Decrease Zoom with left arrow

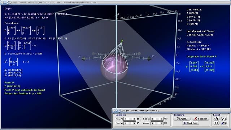152,123
